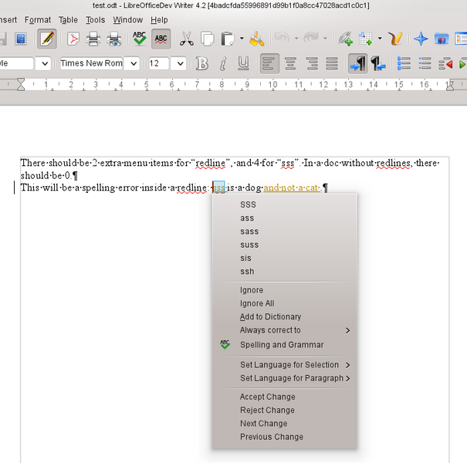Viewport: 467px width, 463px height.
Task: Set right-to-left text direction
Action: coord(378,63)
